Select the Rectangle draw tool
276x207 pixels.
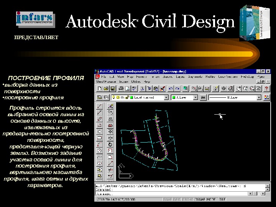coord(100,138)
